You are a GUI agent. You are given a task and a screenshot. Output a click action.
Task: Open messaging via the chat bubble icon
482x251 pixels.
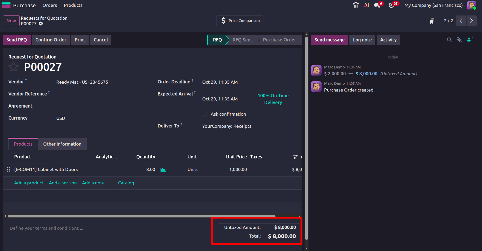[377, 5]
